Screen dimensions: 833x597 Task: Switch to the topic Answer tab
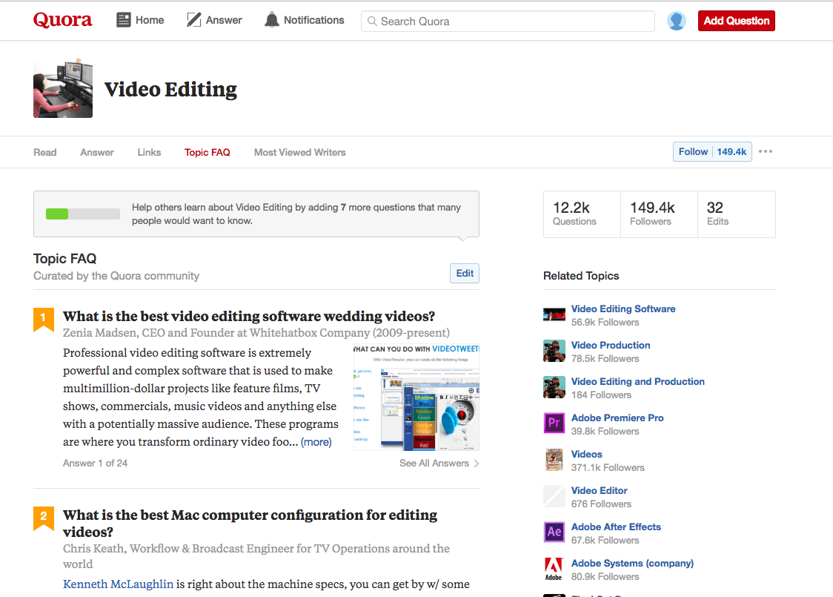pos(96,152)
